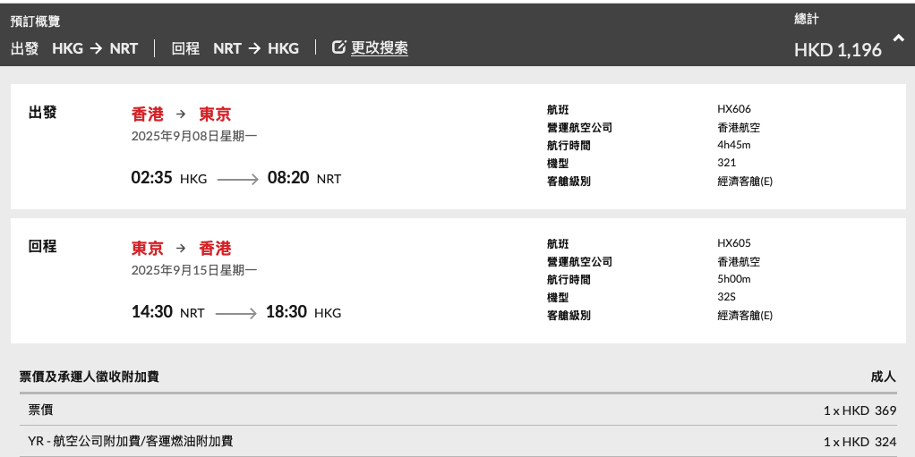Select the 出發 HKG → NRT header segment

(74, 48)
